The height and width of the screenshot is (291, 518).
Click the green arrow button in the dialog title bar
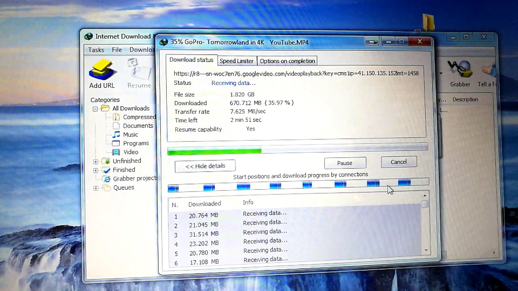point(372,42)
